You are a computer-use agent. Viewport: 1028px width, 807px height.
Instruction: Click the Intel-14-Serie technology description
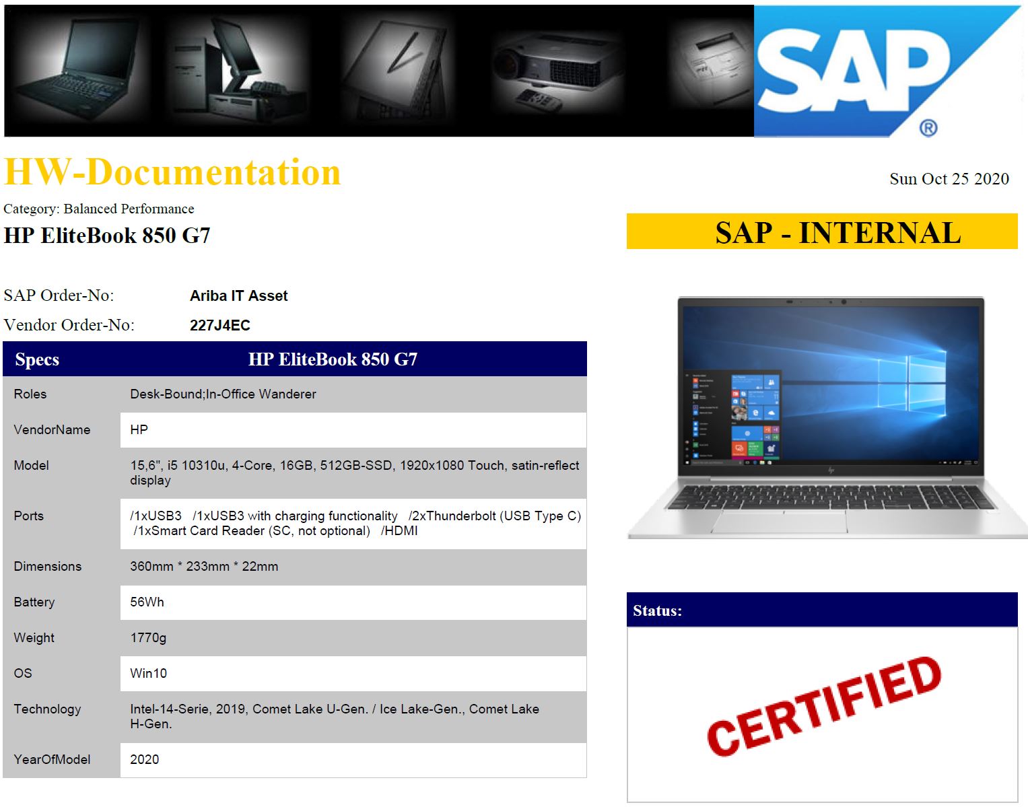click(335, 716)
